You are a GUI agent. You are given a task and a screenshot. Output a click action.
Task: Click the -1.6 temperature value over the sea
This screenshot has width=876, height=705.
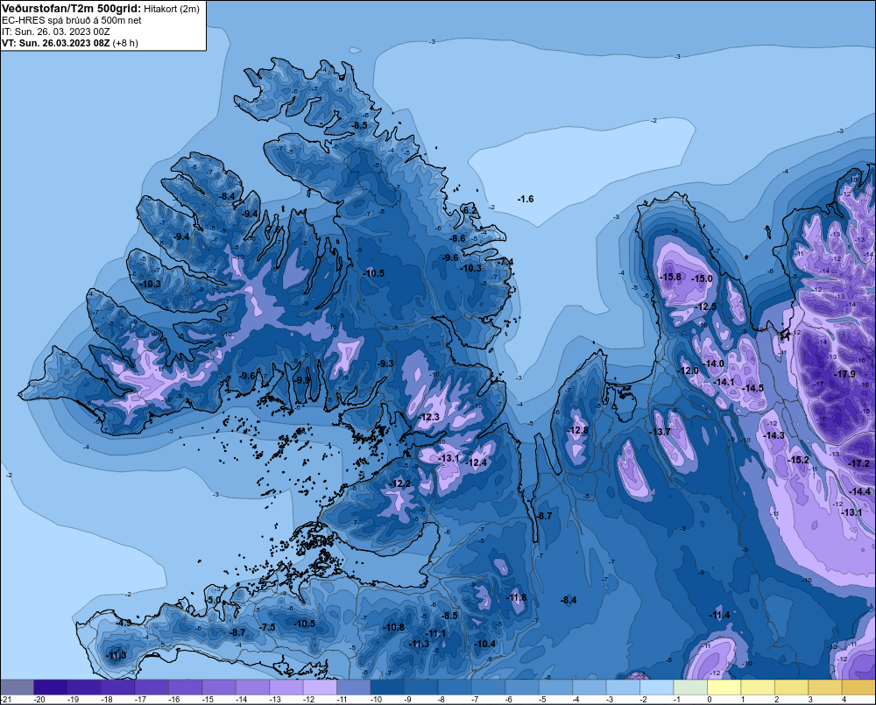[526, 199]
